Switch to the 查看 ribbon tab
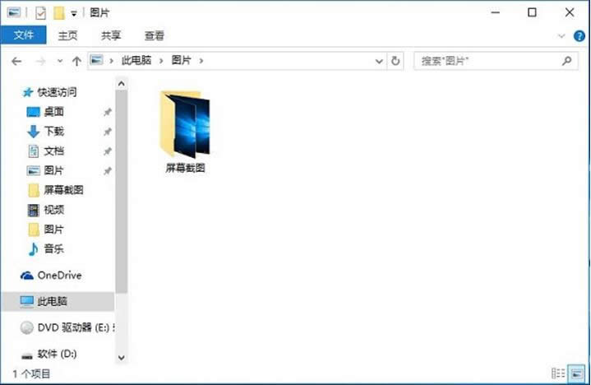Image resolution: width=591 pixels, height=385 pixels. click(x=155, y=35)
